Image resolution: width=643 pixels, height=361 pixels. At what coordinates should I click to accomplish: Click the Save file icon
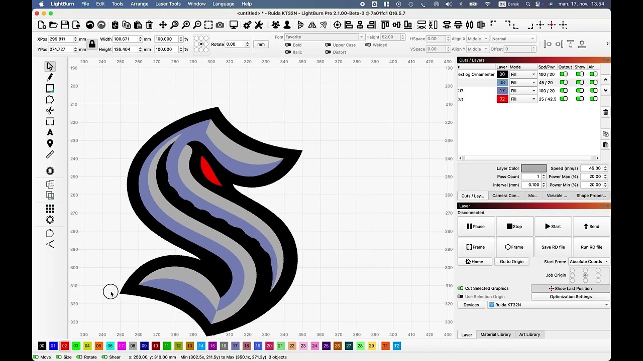(x=65, y=25)
